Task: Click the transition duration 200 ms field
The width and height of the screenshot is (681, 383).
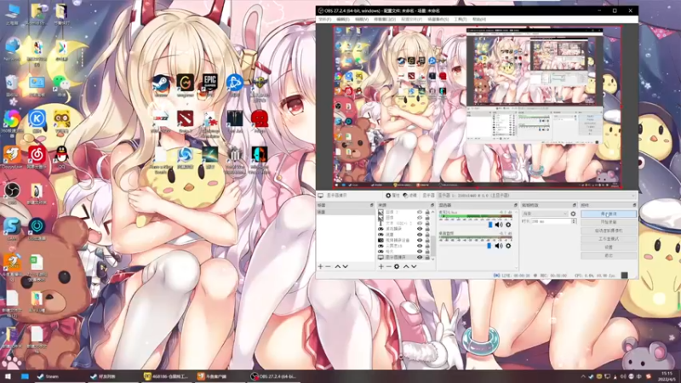Action: [551, 221]
